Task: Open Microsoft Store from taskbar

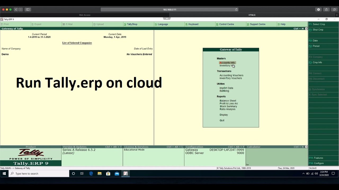Action: click(x=108, y=174)
